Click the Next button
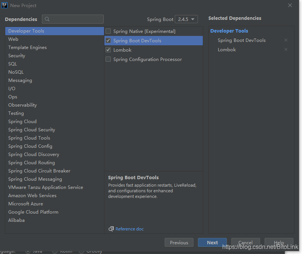 point(212,242)
